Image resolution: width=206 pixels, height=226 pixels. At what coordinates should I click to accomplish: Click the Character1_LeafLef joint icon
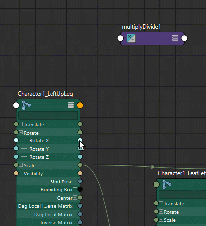167,184
